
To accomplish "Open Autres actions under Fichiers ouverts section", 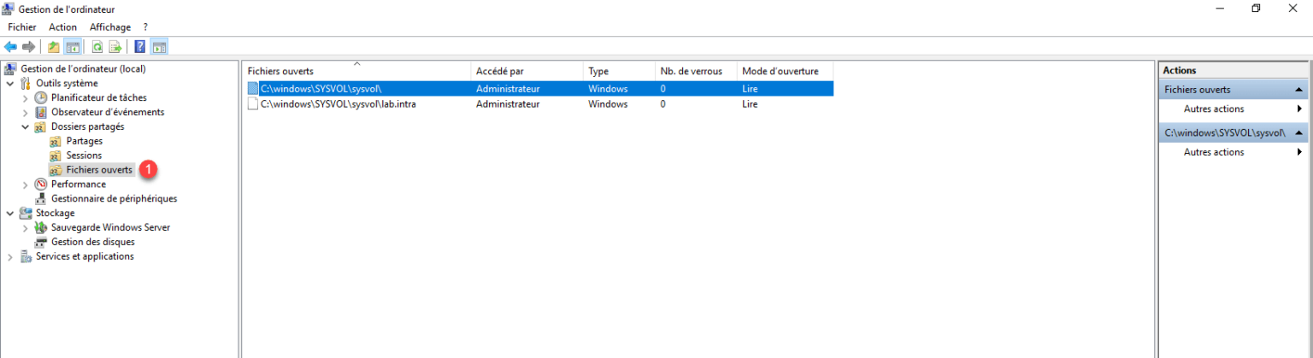I will click(x=1213, y=109).
